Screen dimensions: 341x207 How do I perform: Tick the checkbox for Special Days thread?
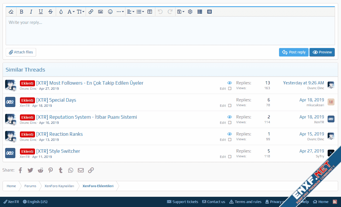230,106
